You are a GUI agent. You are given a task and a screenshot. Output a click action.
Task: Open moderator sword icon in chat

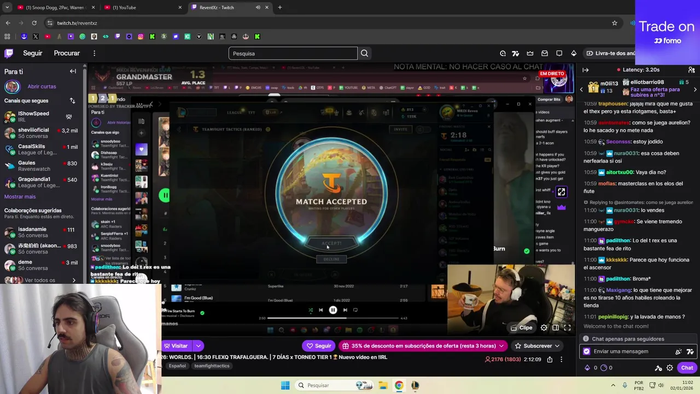click(658, 368)
